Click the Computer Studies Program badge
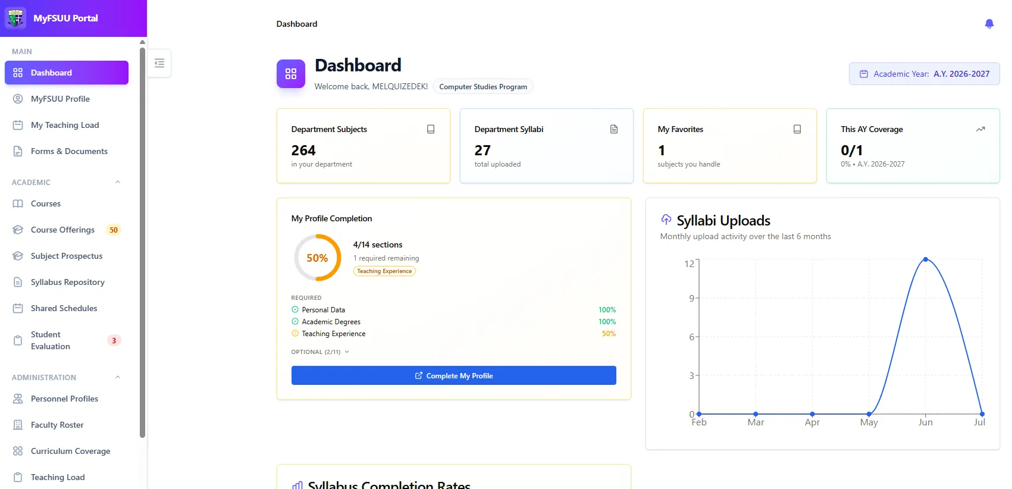This screenshot has width=1012, height=489. click(483, 86)
